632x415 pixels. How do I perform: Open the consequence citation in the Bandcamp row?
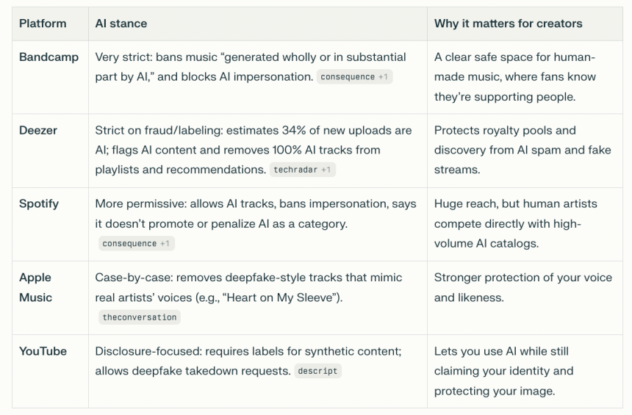tap(353, 76)
